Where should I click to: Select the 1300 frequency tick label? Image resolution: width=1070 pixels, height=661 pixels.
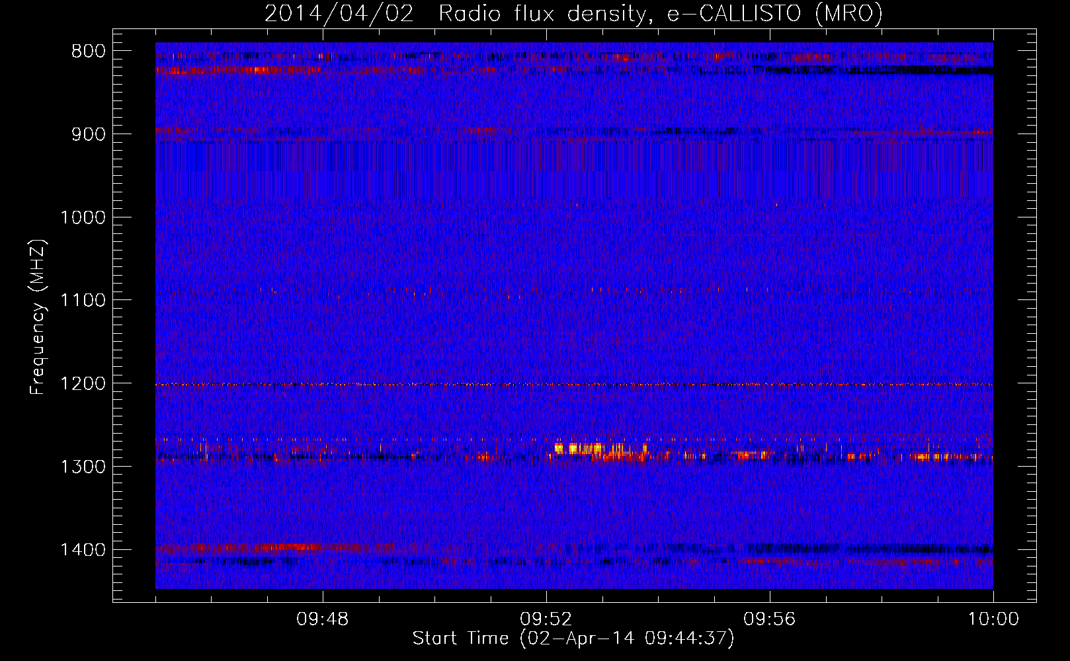point(83,467)
